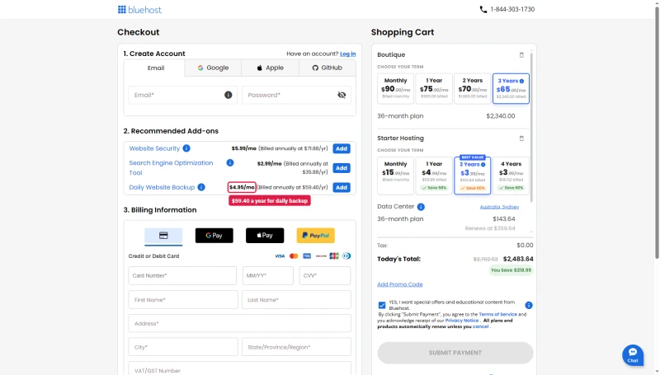Click Add Promo Code link
Image resolution: width=660 pixels, height=375 pixels.
point(400,284)
